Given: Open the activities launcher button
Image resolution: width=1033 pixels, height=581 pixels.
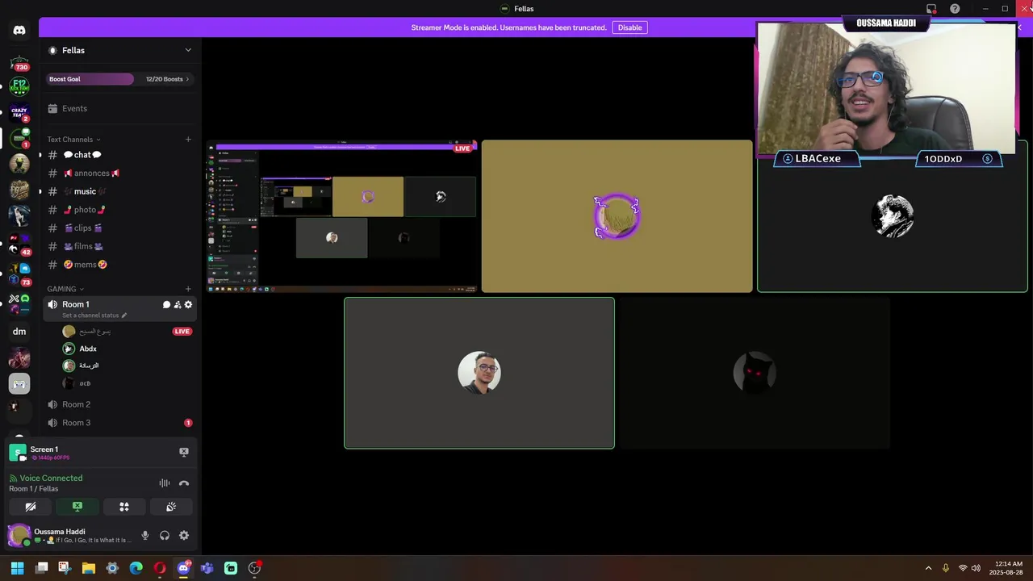Looking at the screenshot, I should coord(124,507).
